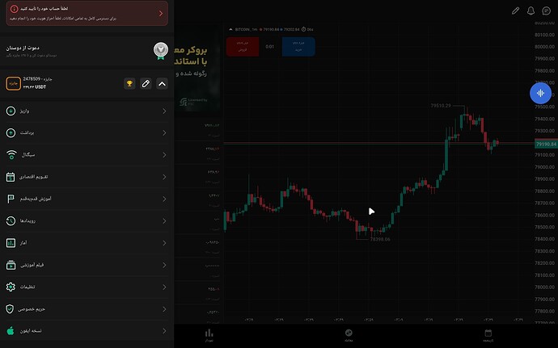Click the 79510.29 high price label on chart
The width and height of the screenshot is (558, 348).
coord(441,106)
